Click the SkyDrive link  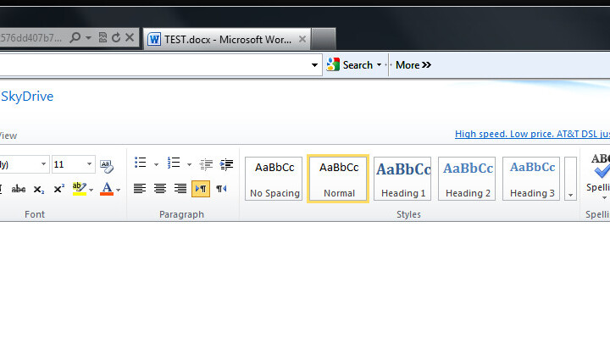pyautogui.click(x=26, y=97)
